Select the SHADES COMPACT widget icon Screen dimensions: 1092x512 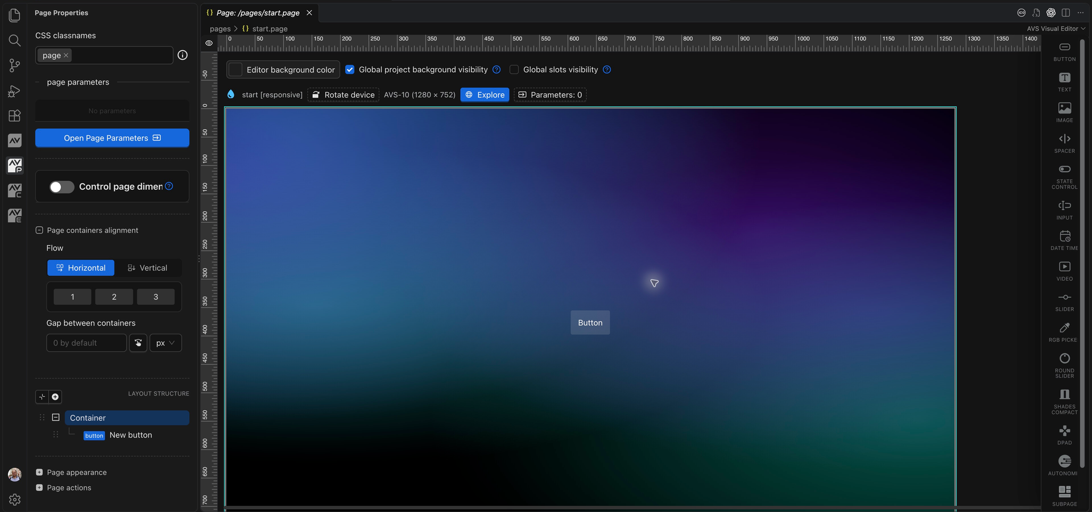[x=1064, y=394]
